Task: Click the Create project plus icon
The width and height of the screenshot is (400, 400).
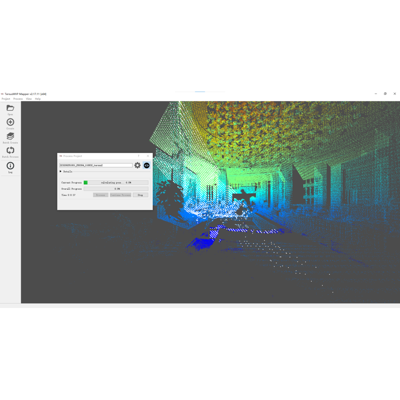Action: click(10, 122)
